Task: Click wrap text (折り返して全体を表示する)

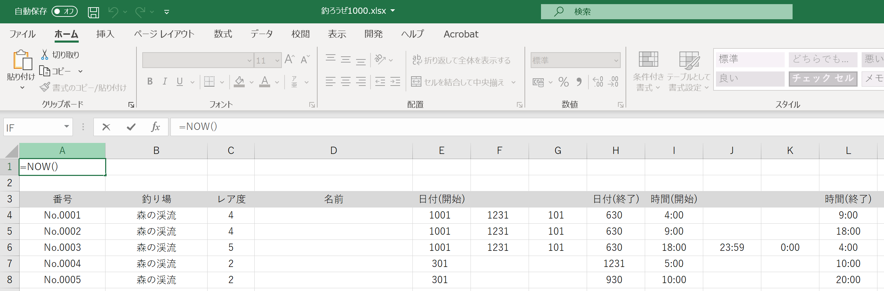Action: 461,60
